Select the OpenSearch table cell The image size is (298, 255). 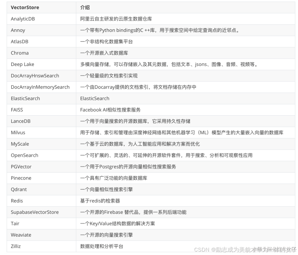point(24,155)
